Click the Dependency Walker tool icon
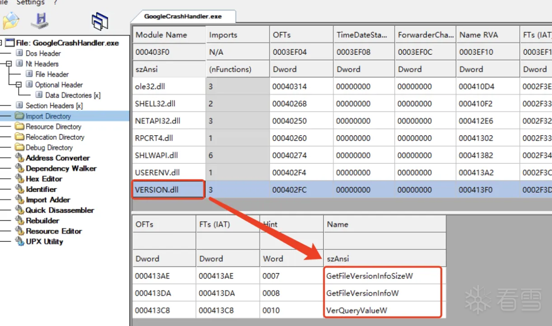Image resolution: width=552 pixels, height=326 pixels. 19,168
